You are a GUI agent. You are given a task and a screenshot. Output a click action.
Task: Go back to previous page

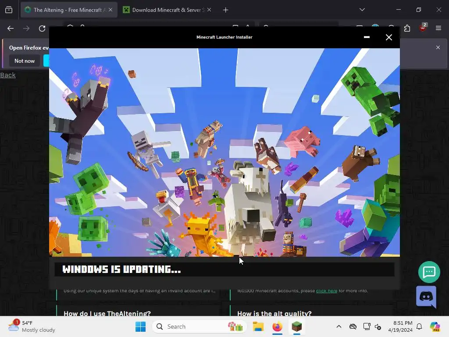click(11, 29)
